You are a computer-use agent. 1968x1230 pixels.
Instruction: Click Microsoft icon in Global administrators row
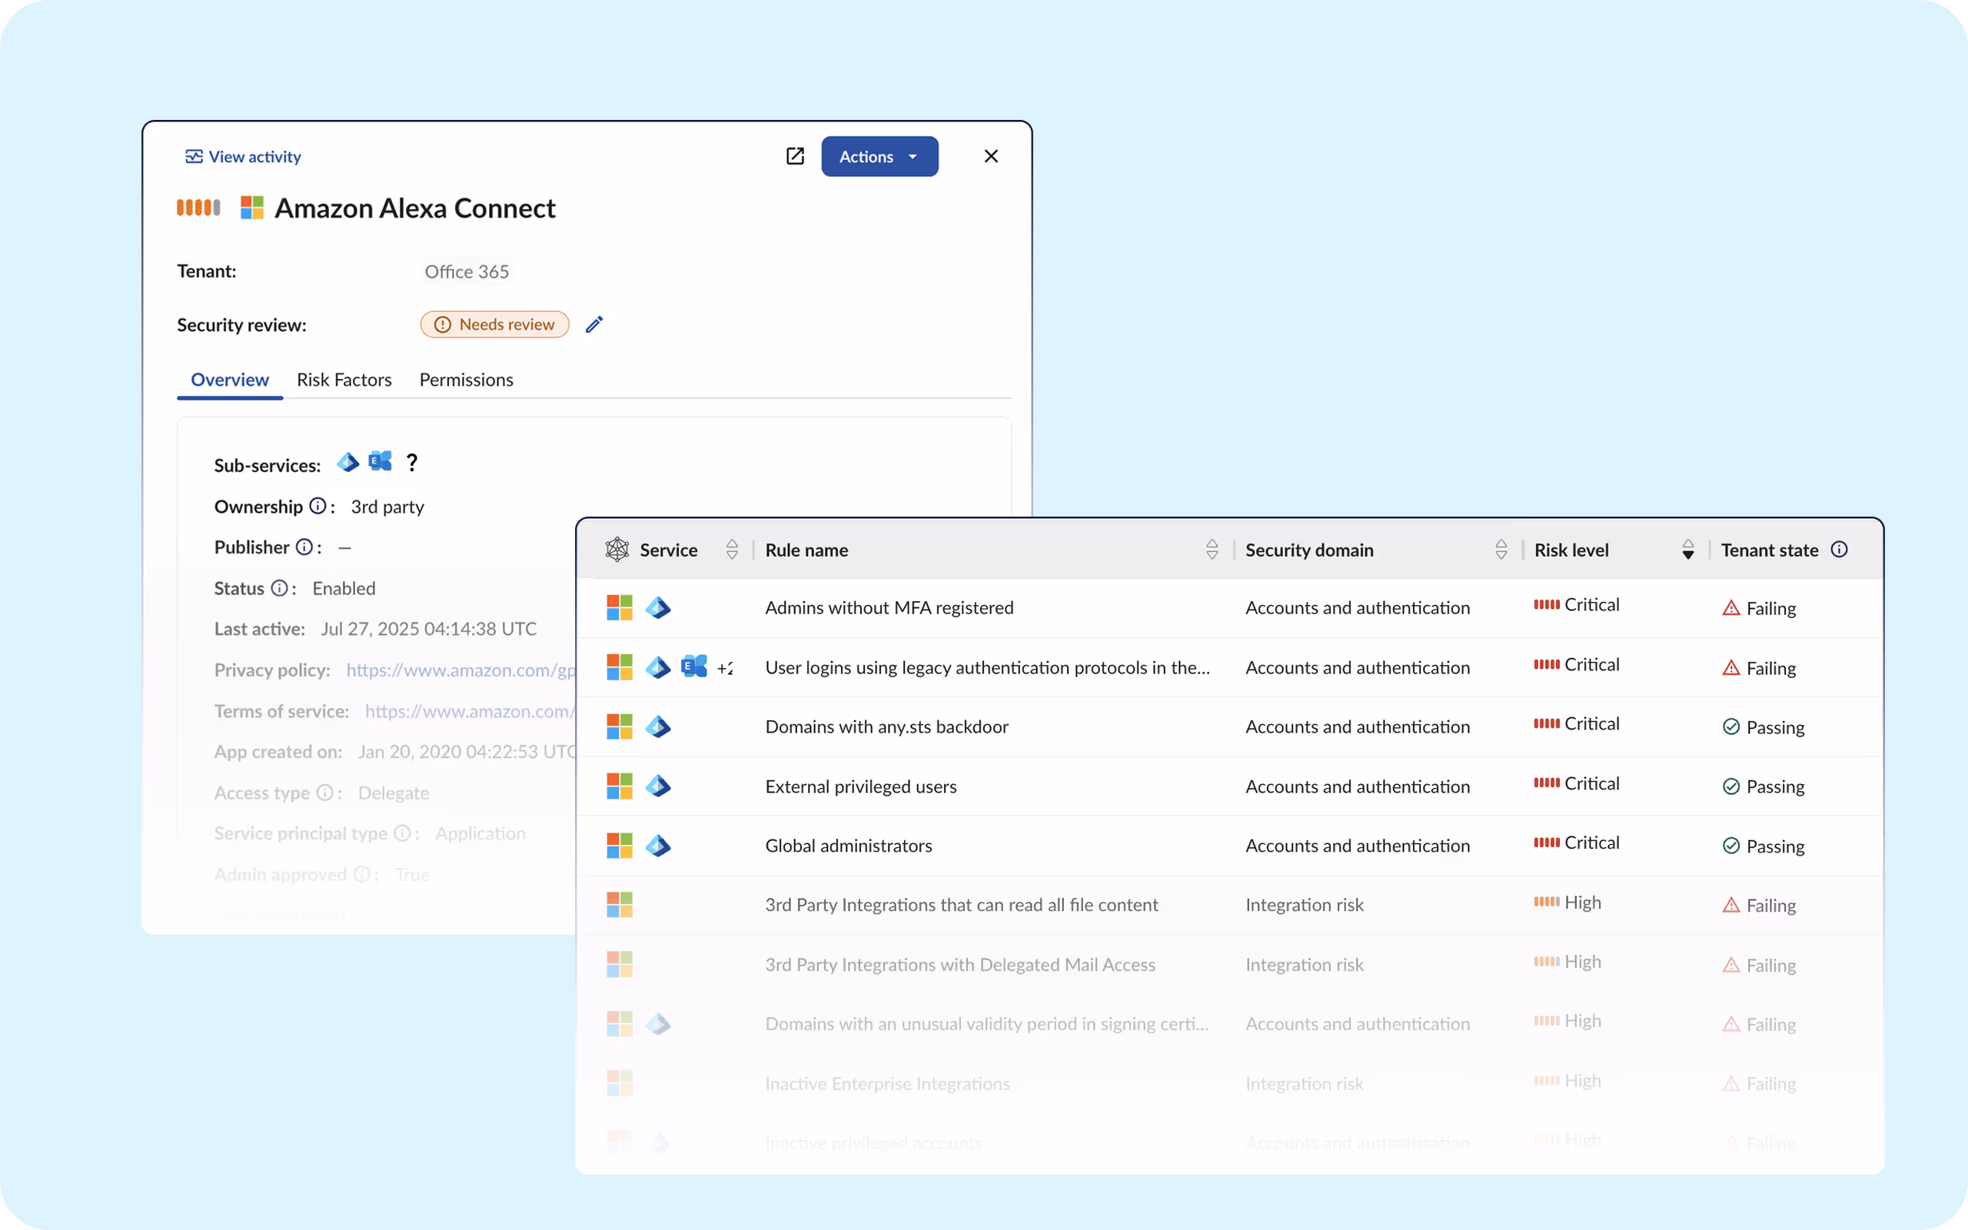[620, 845]
